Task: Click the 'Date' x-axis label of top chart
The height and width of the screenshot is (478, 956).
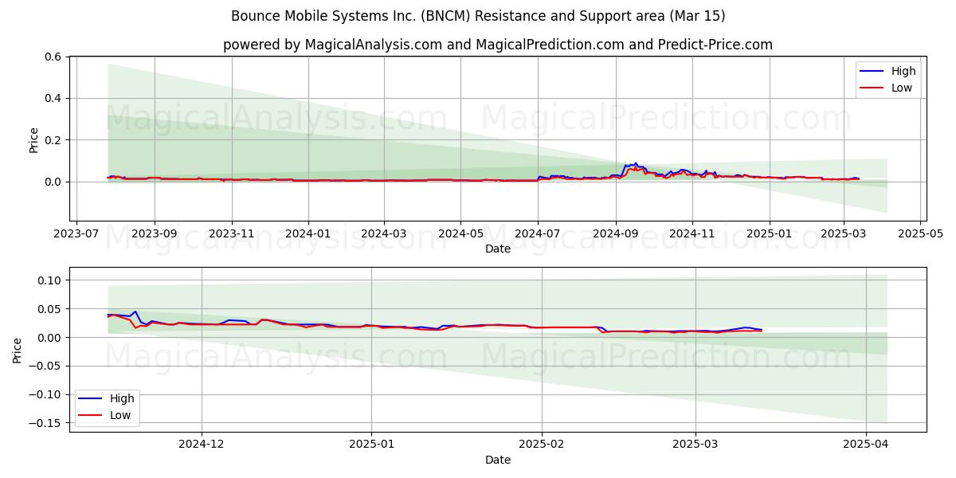Action: point(498,249)
